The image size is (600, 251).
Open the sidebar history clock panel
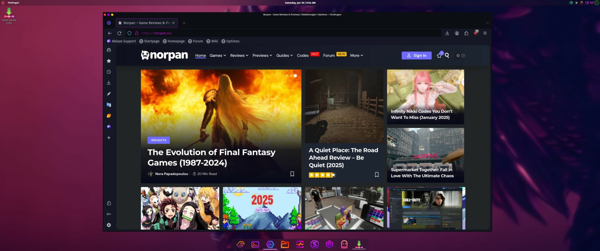click(x=109, y=72)
